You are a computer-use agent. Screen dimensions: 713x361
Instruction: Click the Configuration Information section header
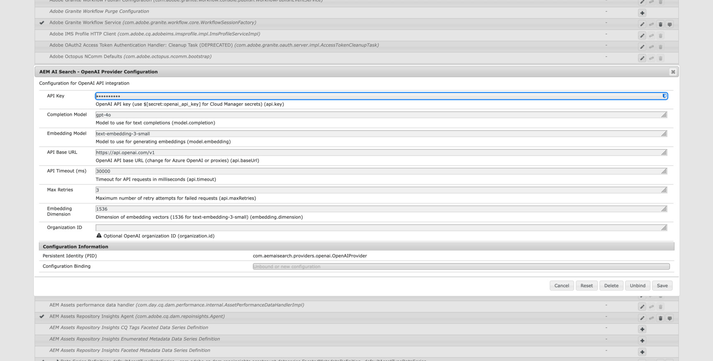357,247
